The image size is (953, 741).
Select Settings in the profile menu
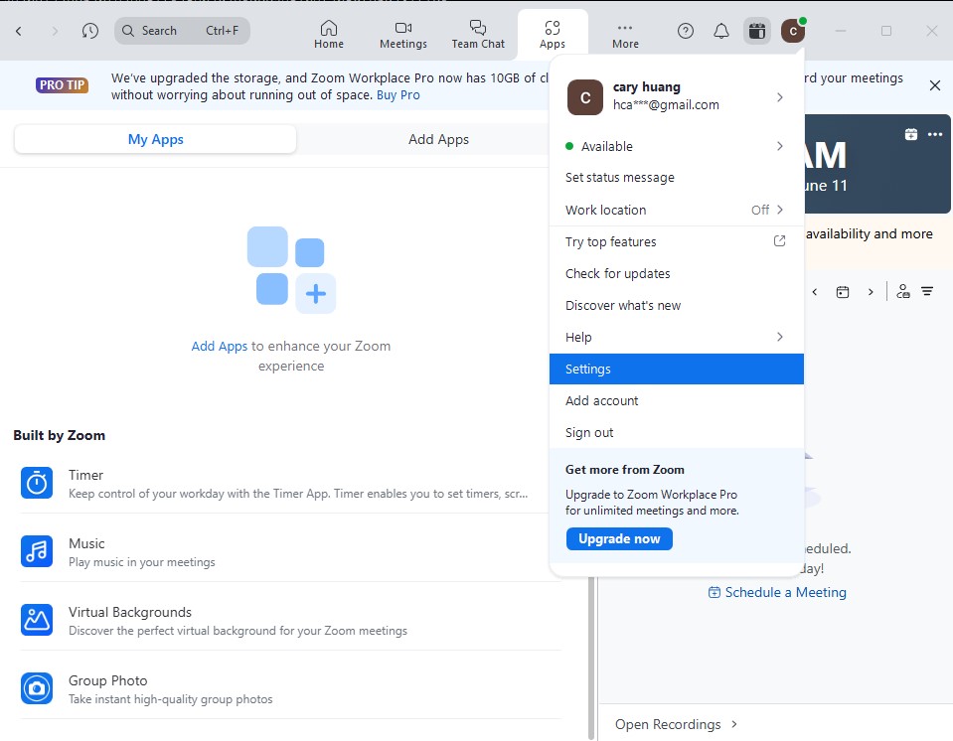click(x=676, y=369)
